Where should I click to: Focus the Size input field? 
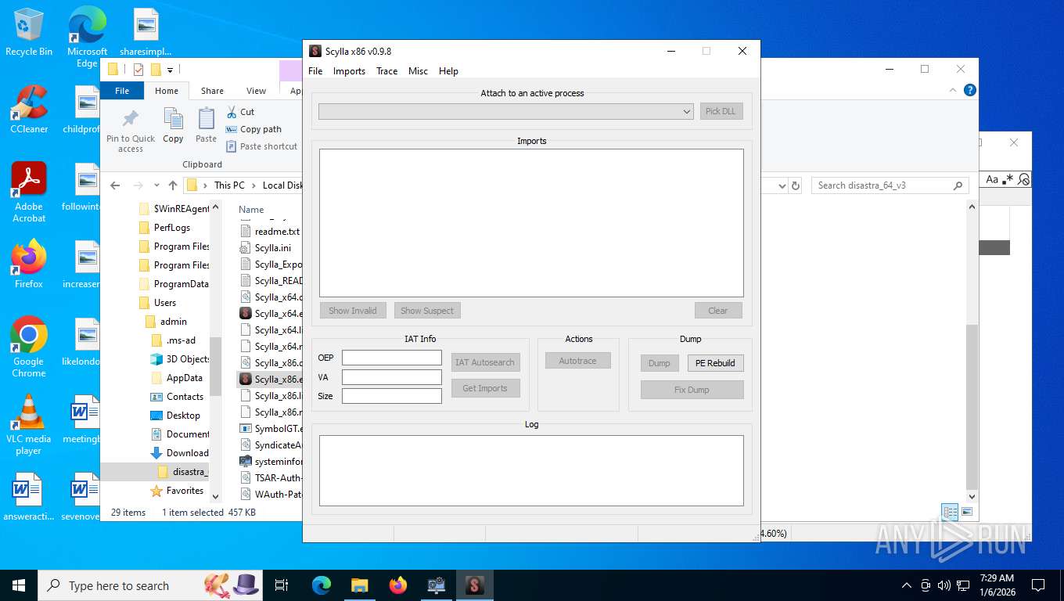[x=392, y=396]
